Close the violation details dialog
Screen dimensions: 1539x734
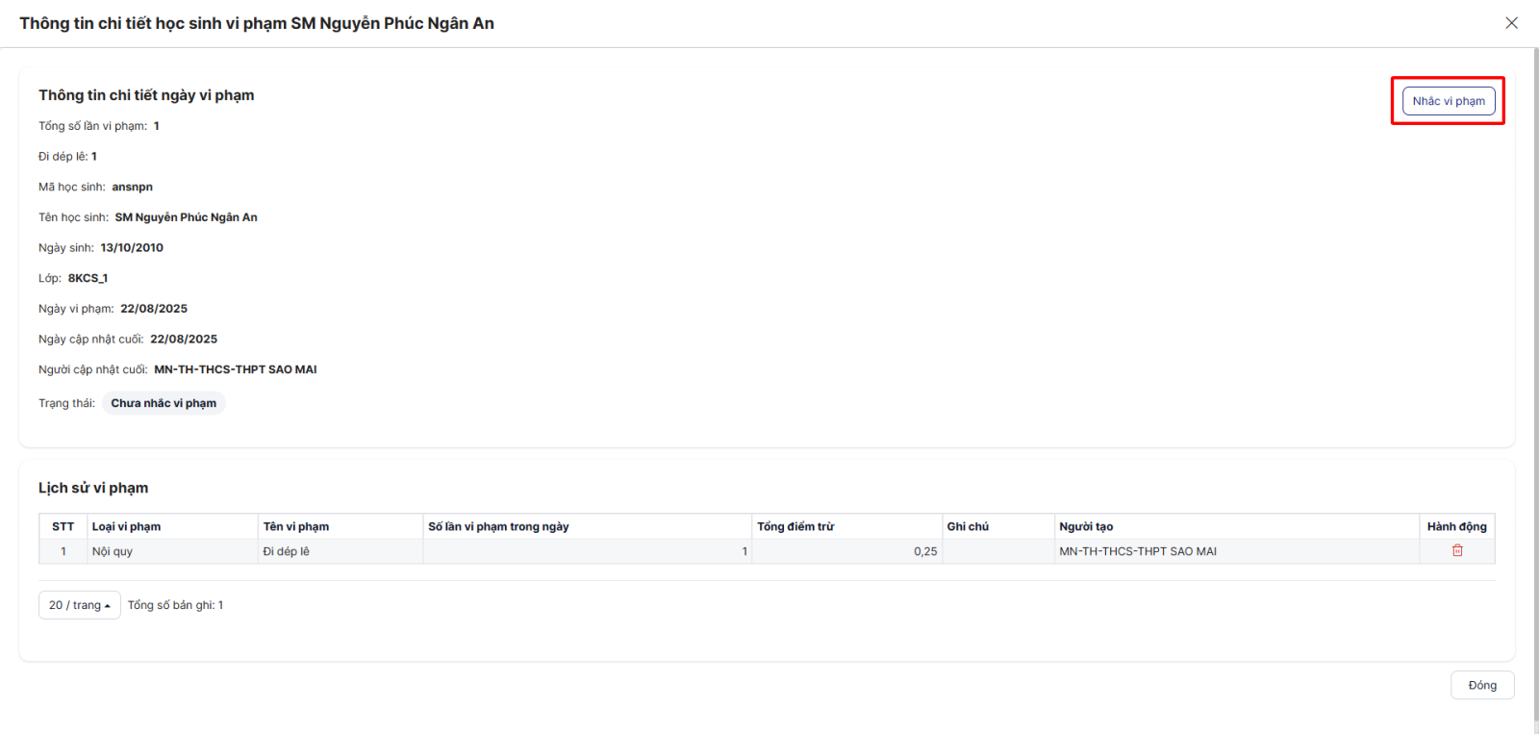1511,23
